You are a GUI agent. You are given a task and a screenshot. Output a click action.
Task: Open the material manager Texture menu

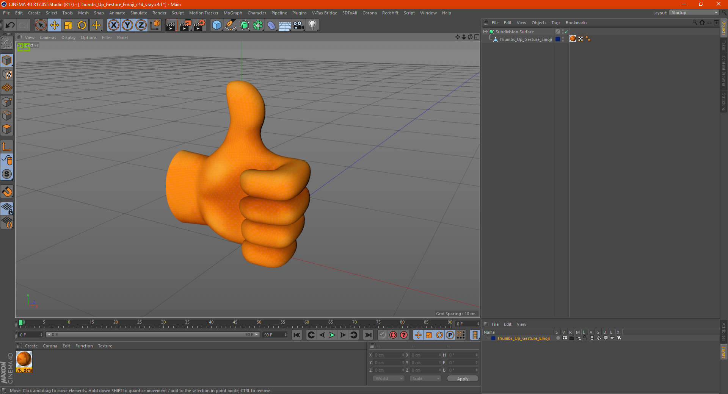pyautogui.click(x=105, y=346)
